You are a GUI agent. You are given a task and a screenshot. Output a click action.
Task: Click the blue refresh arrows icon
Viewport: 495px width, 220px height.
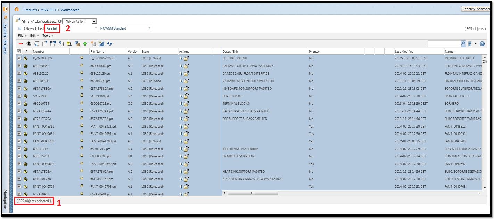pos(110,44)
